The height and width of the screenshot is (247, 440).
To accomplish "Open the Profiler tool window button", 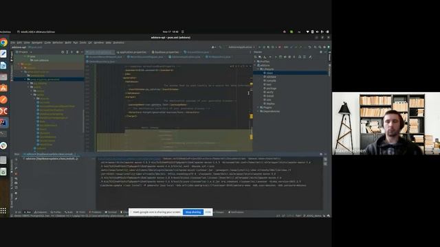I will click(x=55, y=212).
